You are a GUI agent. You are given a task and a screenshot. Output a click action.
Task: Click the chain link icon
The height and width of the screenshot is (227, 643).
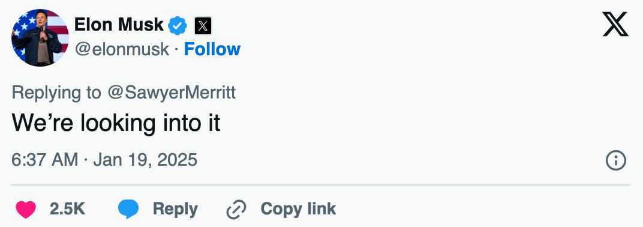236,210
